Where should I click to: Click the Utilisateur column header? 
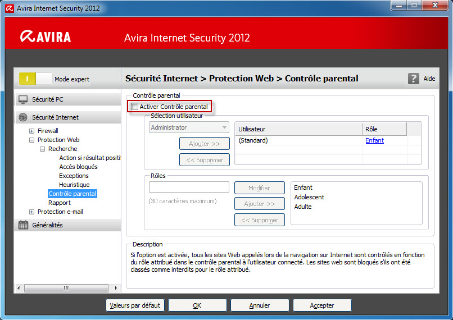pos(299,129)
